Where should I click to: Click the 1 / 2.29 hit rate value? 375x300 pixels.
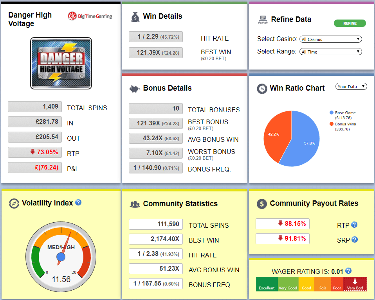tap(156, 37)
